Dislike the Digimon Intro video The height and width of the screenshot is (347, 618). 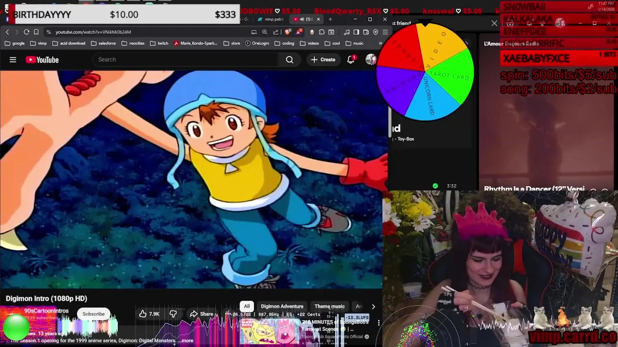173,314
